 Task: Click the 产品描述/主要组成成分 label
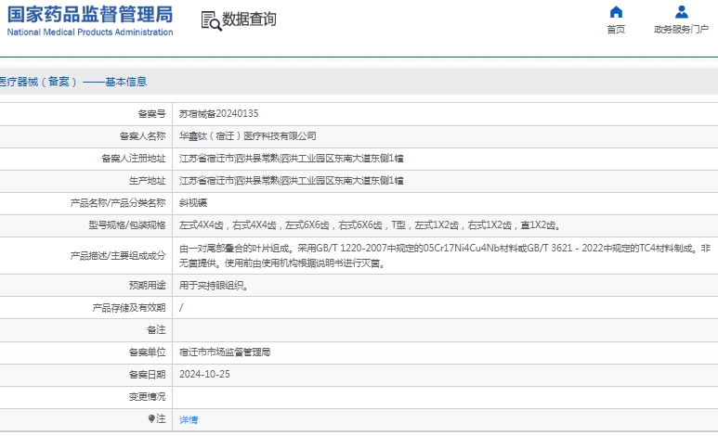click(118, 256)
